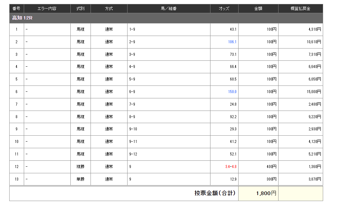Select the 式別 column header
This screenshot has width=337, height=202.
81,9
